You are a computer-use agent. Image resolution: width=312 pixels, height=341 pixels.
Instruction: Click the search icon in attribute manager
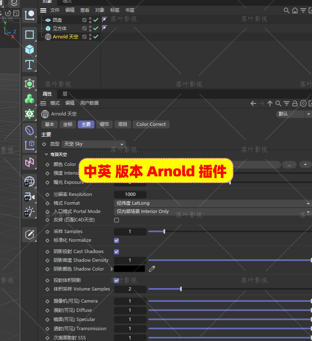tap(278, 103)
